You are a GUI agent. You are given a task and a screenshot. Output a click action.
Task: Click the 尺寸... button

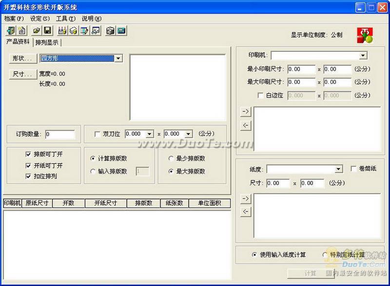coord(23,74)
